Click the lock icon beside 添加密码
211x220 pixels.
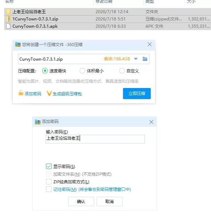click(x=21, y=93)
